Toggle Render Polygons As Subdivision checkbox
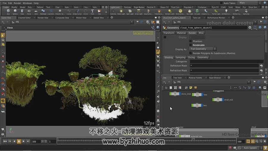Screen dimensions: 268x151 click(190, 53)
